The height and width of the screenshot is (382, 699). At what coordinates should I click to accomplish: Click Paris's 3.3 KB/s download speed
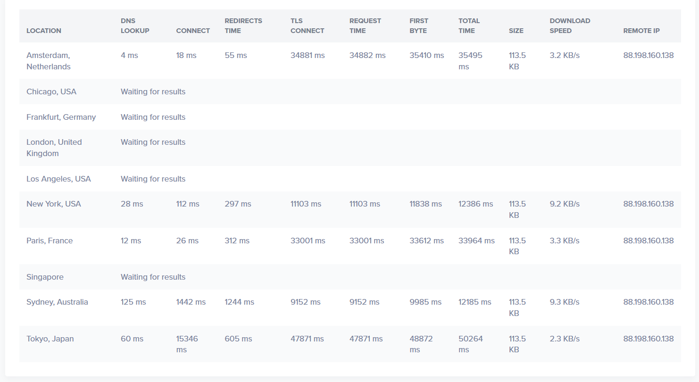pos(565,241)
